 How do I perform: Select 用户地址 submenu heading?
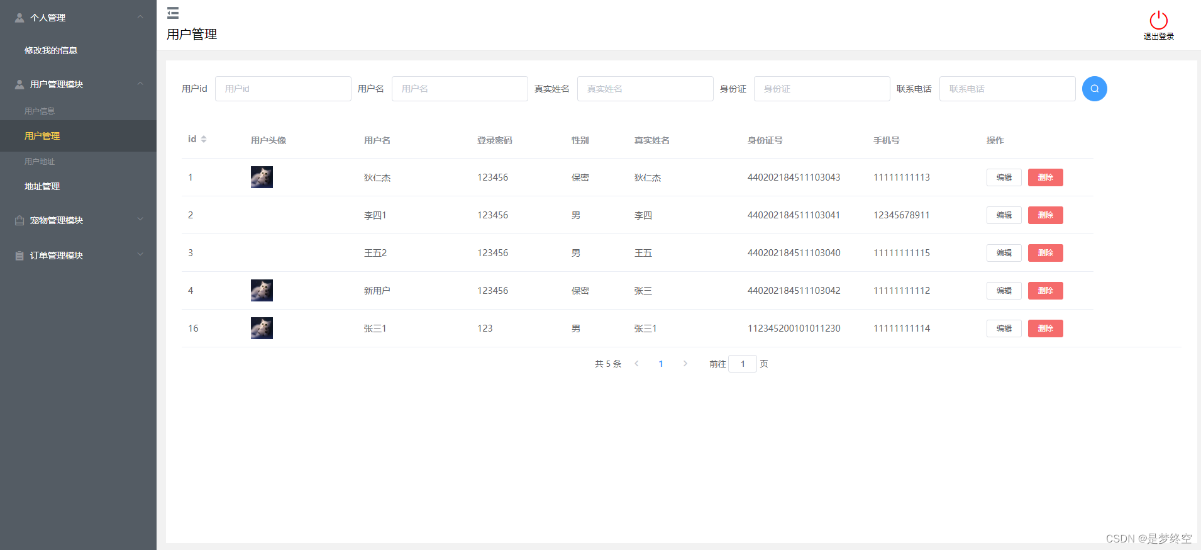[x=40, y=161]
